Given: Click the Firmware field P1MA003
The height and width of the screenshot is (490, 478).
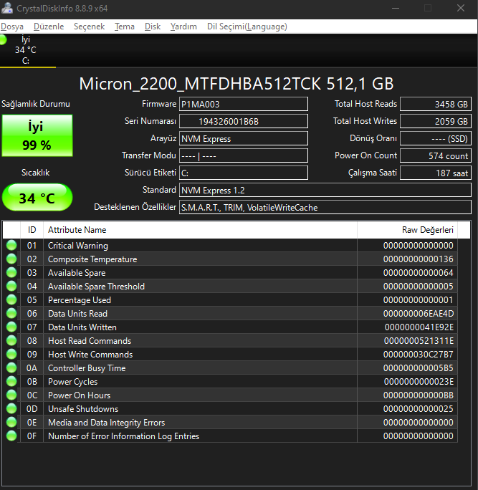Looking at the screenshot, I should tap(244, 104).
